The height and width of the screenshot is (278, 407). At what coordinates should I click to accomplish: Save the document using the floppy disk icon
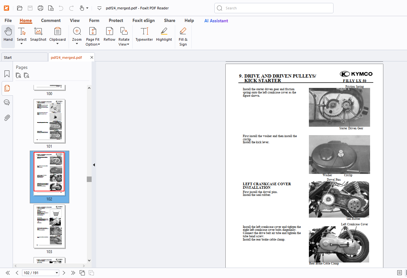pyautogui.click(x=30, y=8)
